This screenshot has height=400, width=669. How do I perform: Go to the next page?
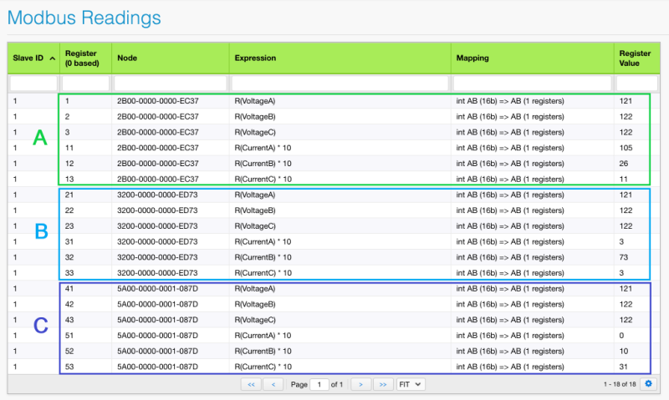(x=360, y=384)
